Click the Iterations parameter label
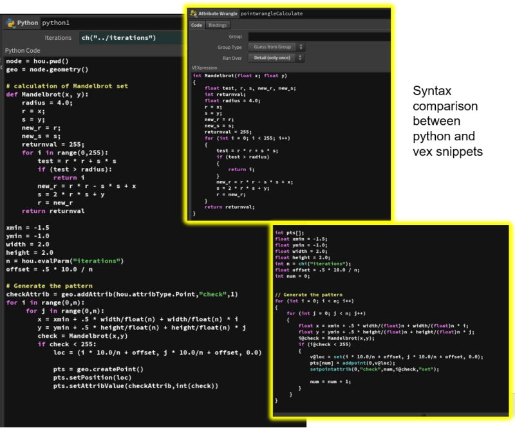This screenshot has width=515, height=433. (59, 37)
